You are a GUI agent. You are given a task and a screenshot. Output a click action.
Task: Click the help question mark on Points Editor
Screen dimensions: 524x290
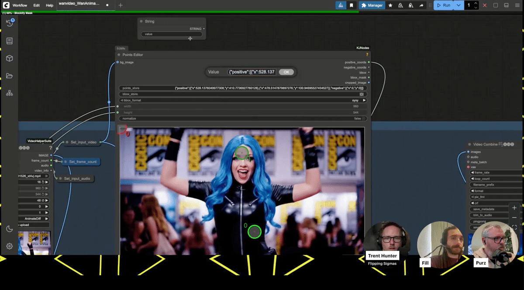tap(367, 55)
